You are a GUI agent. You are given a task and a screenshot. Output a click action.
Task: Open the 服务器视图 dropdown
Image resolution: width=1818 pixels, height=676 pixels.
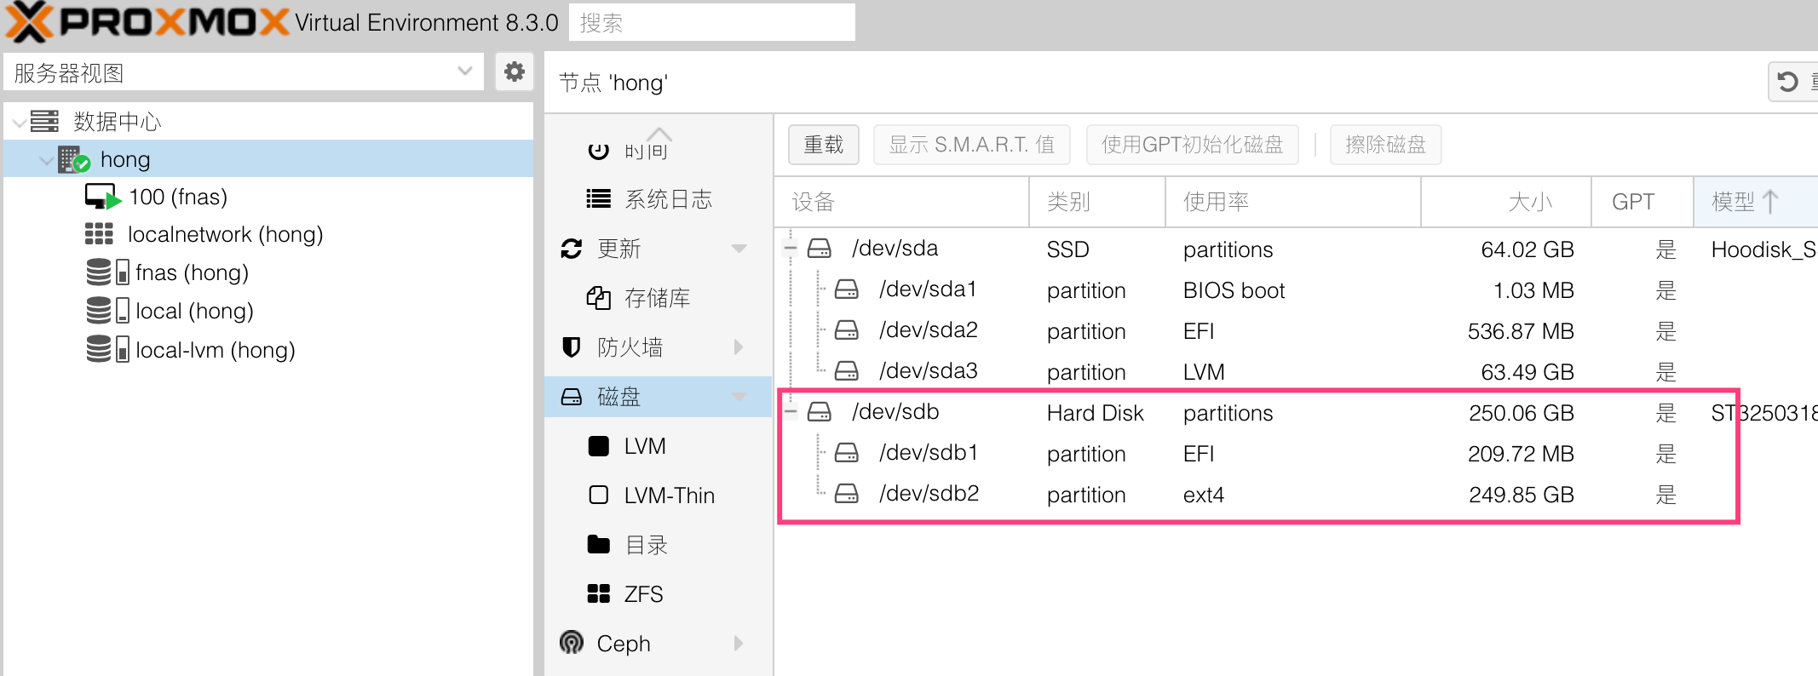464,72
